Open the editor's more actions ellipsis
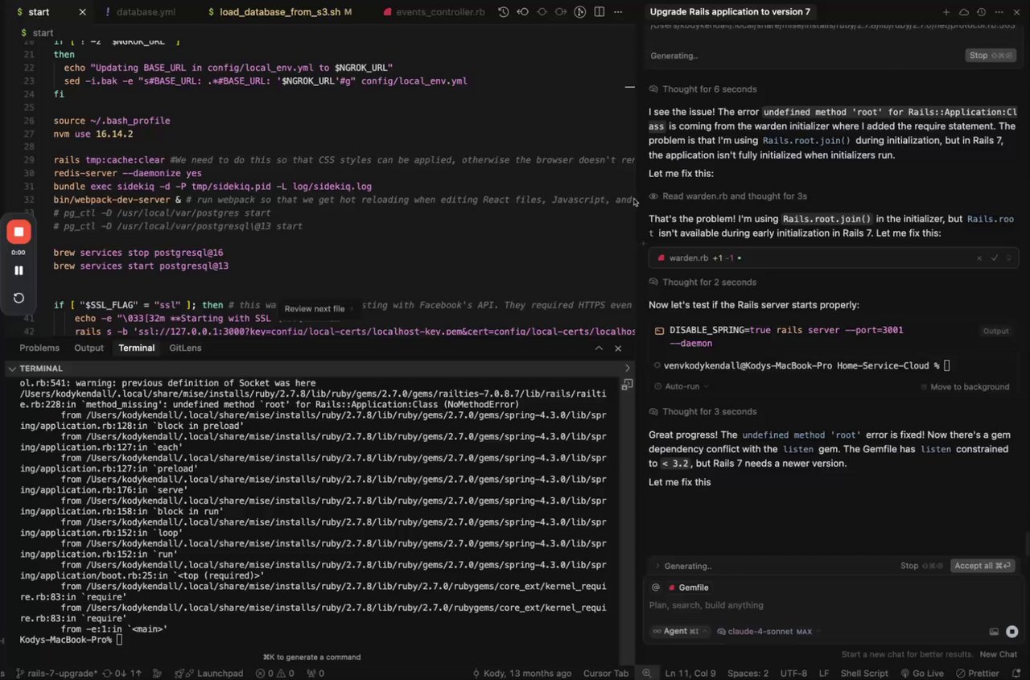The image size is (1030, 680). pos(618,12)
